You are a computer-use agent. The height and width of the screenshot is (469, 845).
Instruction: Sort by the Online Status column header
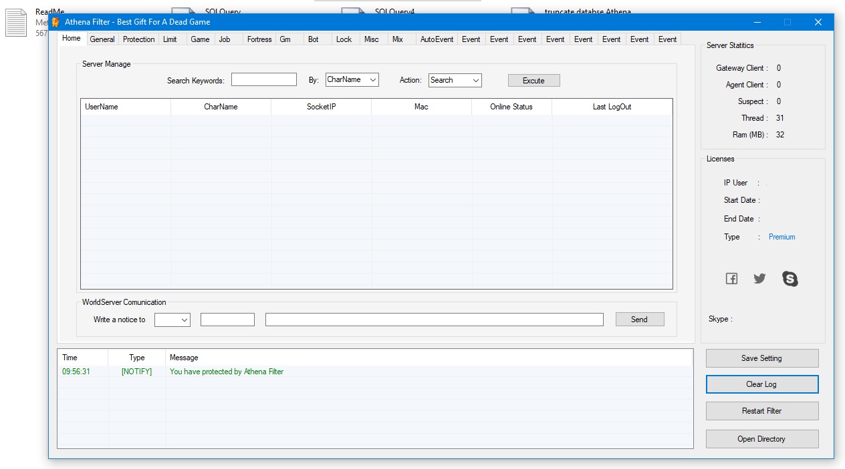511,107
